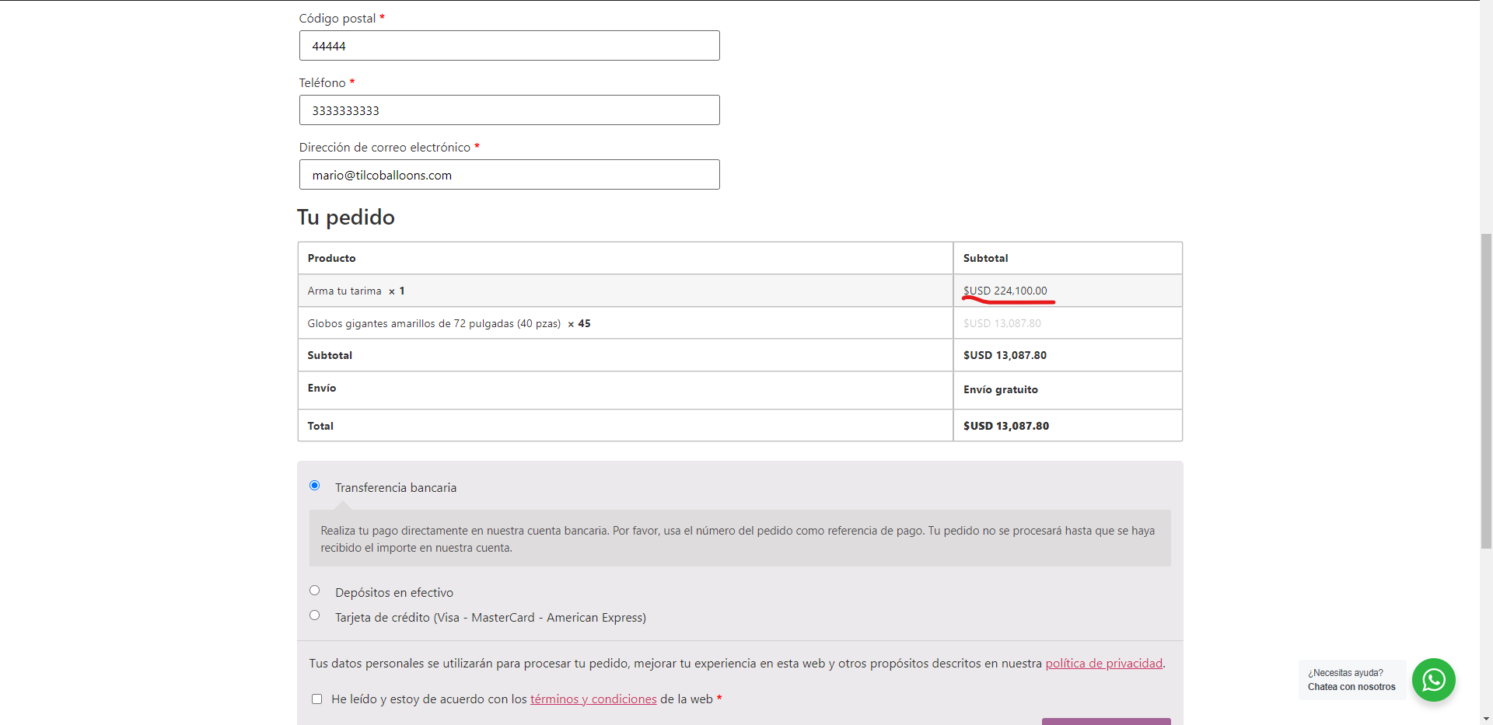The width and height of the screenshot is (1493, 725).
Task: Click the vertical page scrollbar thumb
Action: pyautogui.click(x=1486, y=389)
